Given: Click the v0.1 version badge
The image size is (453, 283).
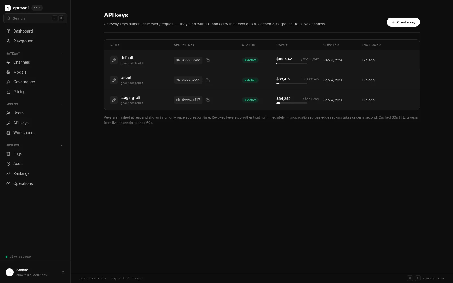Looking at the screenshot, I should click(x=37, y=8).
